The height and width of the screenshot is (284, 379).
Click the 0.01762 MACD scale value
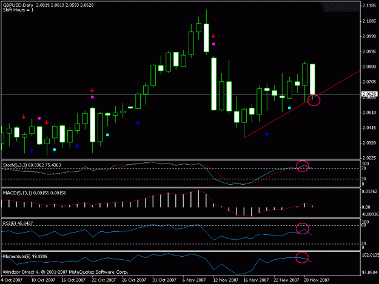tap(369, 191)
